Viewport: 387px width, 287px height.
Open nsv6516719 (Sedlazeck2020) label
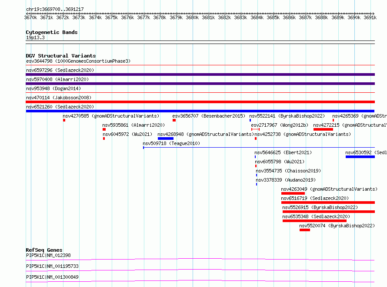pos(315,198)
